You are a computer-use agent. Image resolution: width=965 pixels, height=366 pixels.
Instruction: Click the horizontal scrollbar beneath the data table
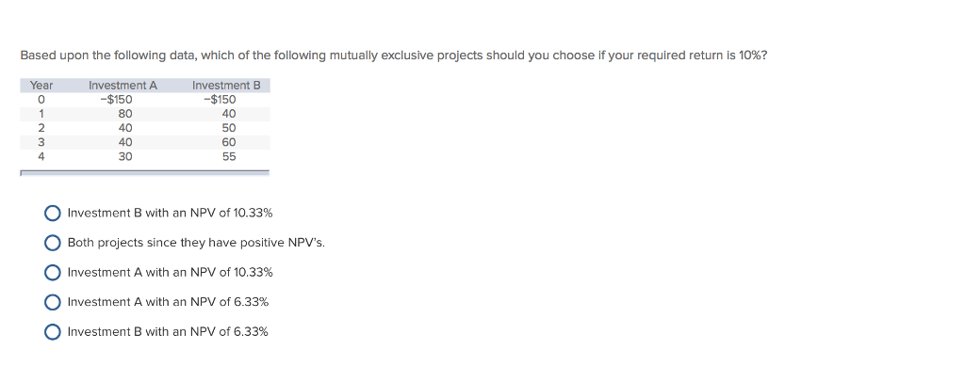click(144, 173)
